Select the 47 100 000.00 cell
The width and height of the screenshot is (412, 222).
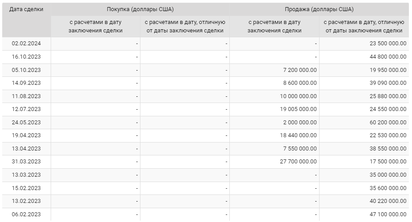[388, 214]
